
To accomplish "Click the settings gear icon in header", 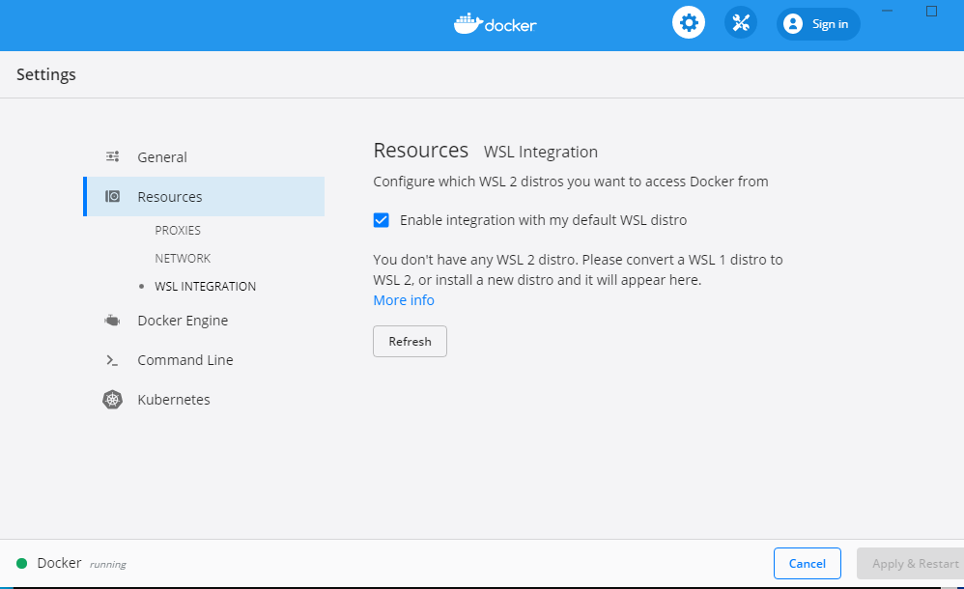I will (689, 23).
